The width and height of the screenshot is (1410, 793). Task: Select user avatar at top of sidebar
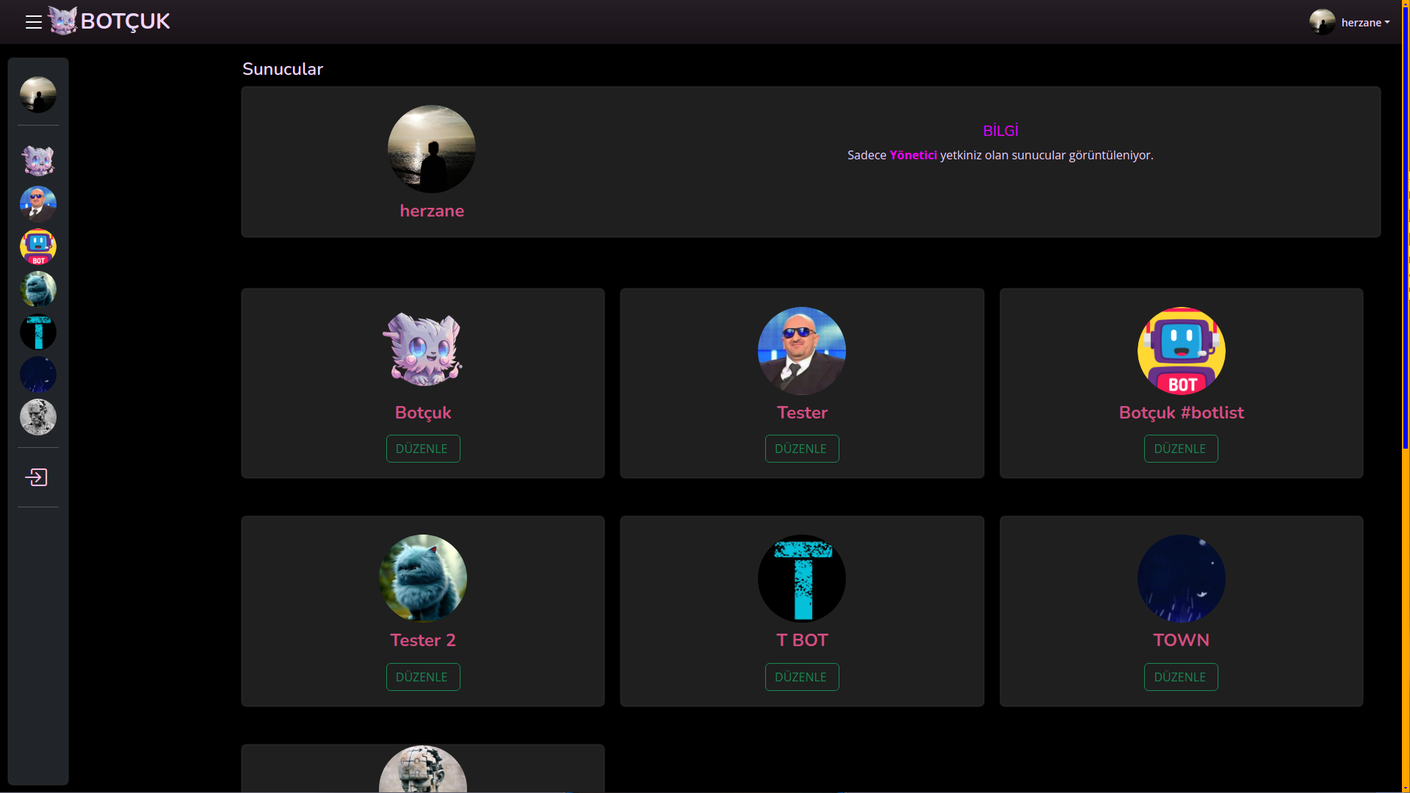38,95
